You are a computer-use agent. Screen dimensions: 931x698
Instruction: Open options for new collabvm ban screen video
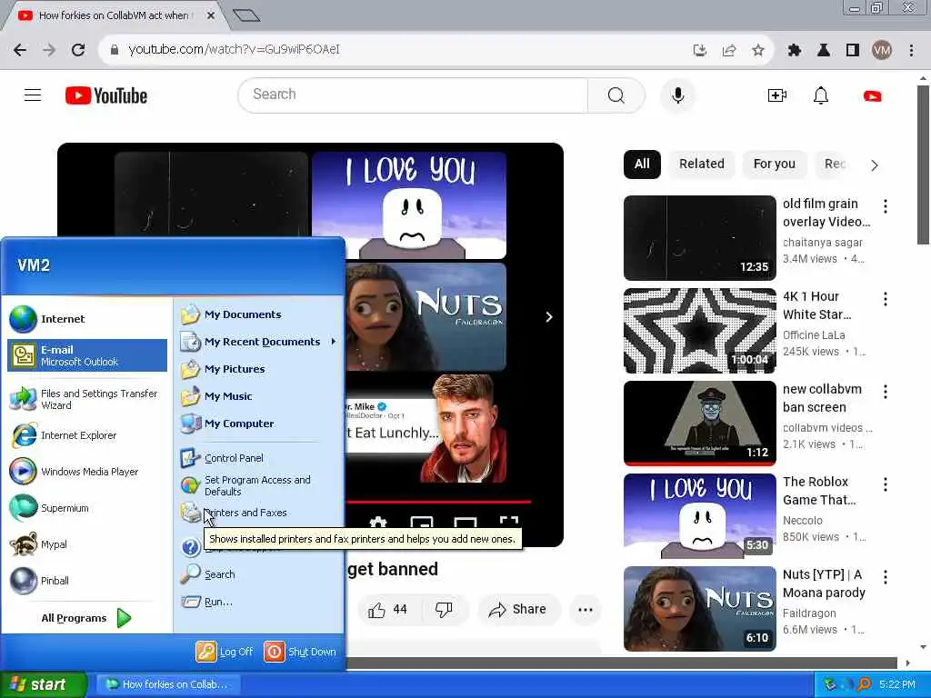point(886,392)
